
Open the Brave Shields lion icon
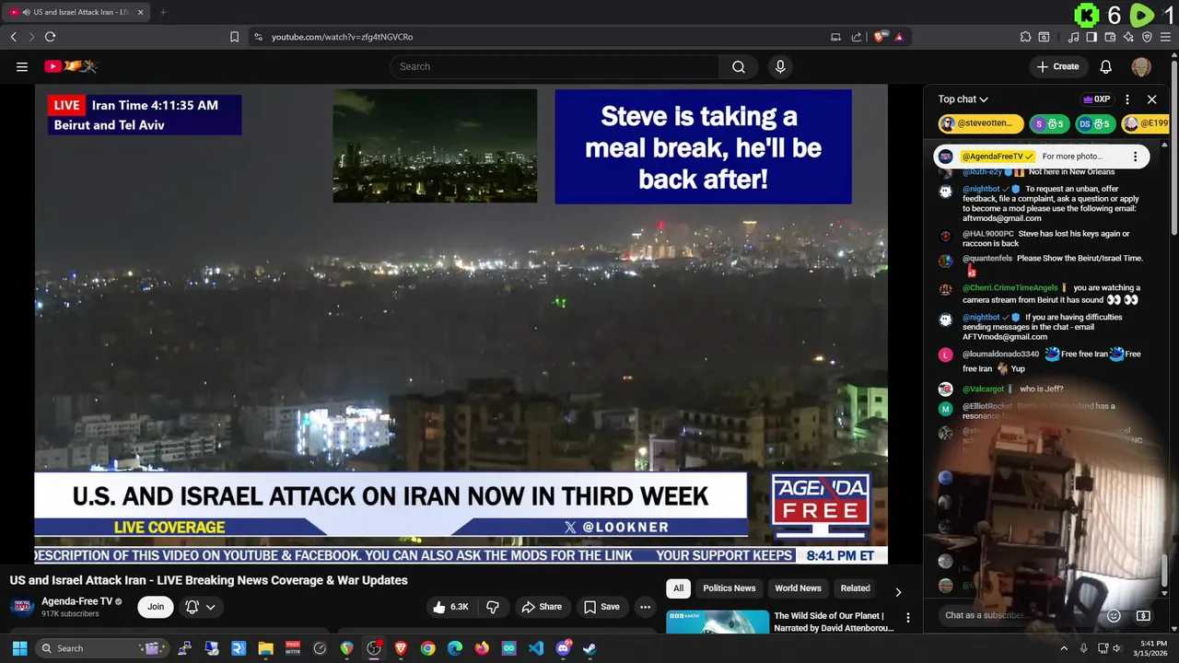point(881,37)
